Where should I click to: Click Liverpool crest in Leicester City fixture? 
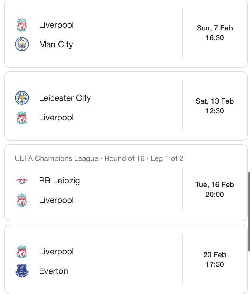22,117
